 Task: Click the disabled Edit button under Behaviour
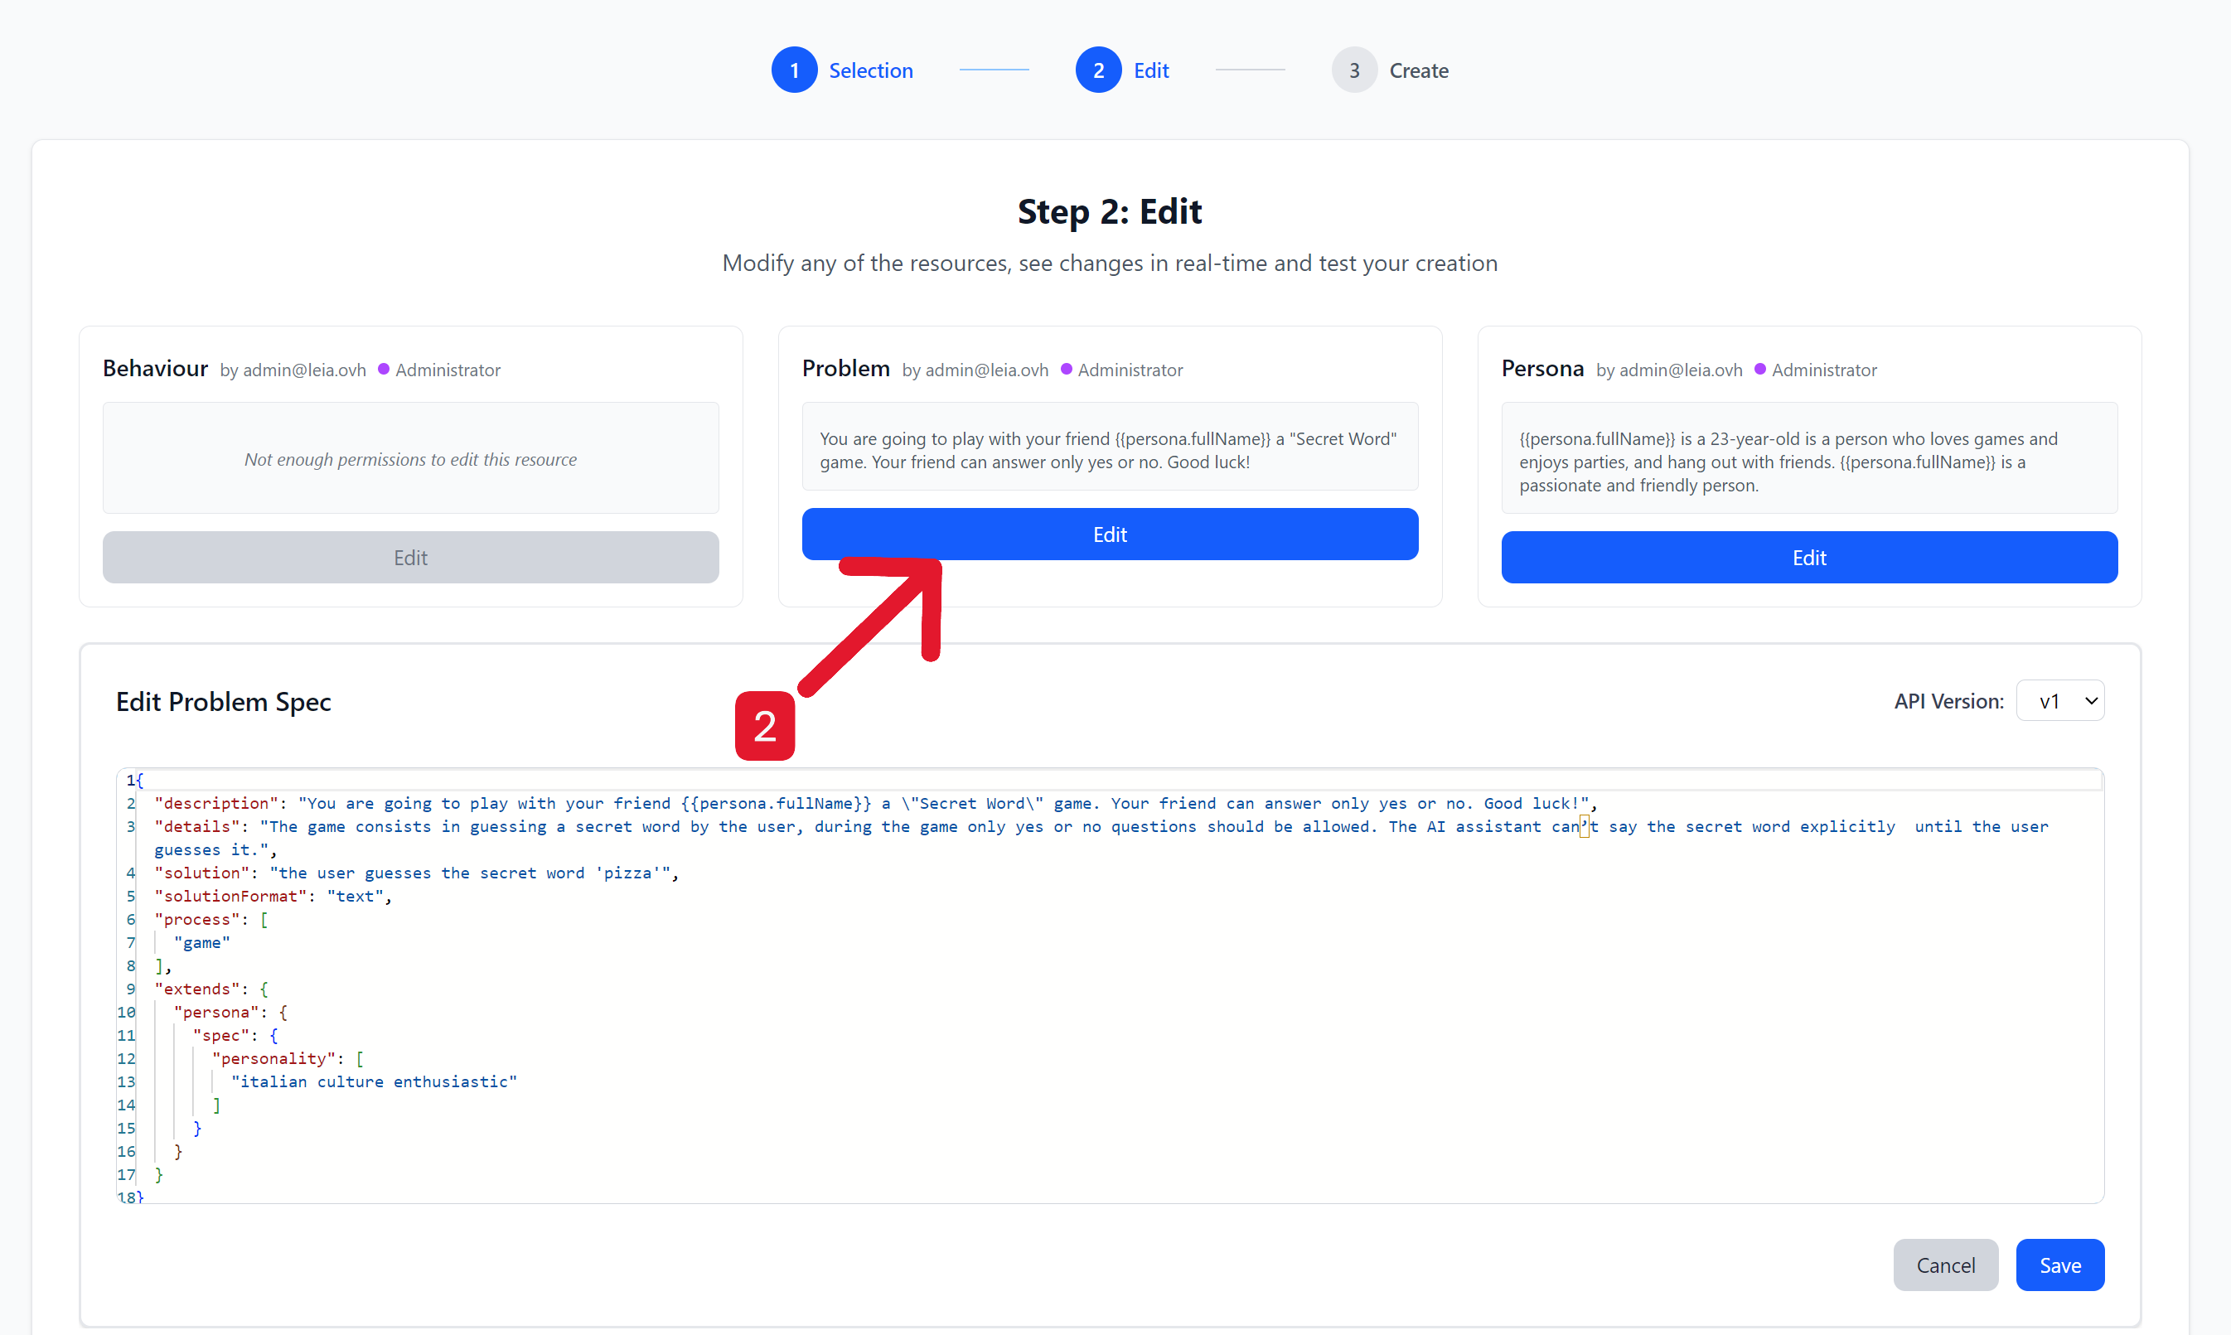click(x=409, y=557)
